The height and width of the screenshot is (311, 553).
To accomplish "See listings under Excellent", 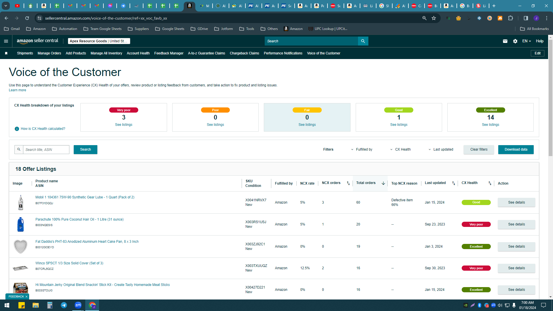I will pyautogui.click(x=490, y=125).
